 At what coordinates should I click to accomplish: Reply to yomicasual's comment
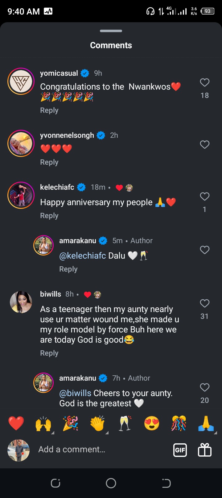(49, 110)
